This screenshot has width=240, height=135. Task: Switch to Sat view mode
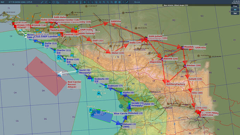pyautogui.click(x=235, y=13)
